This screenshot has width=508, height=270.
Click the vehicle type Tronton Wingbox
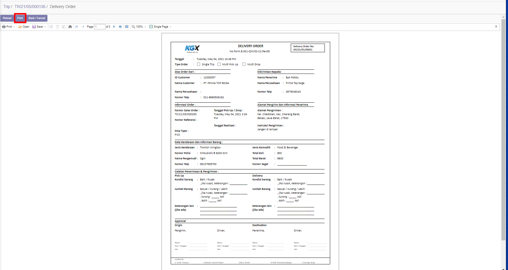210,147
